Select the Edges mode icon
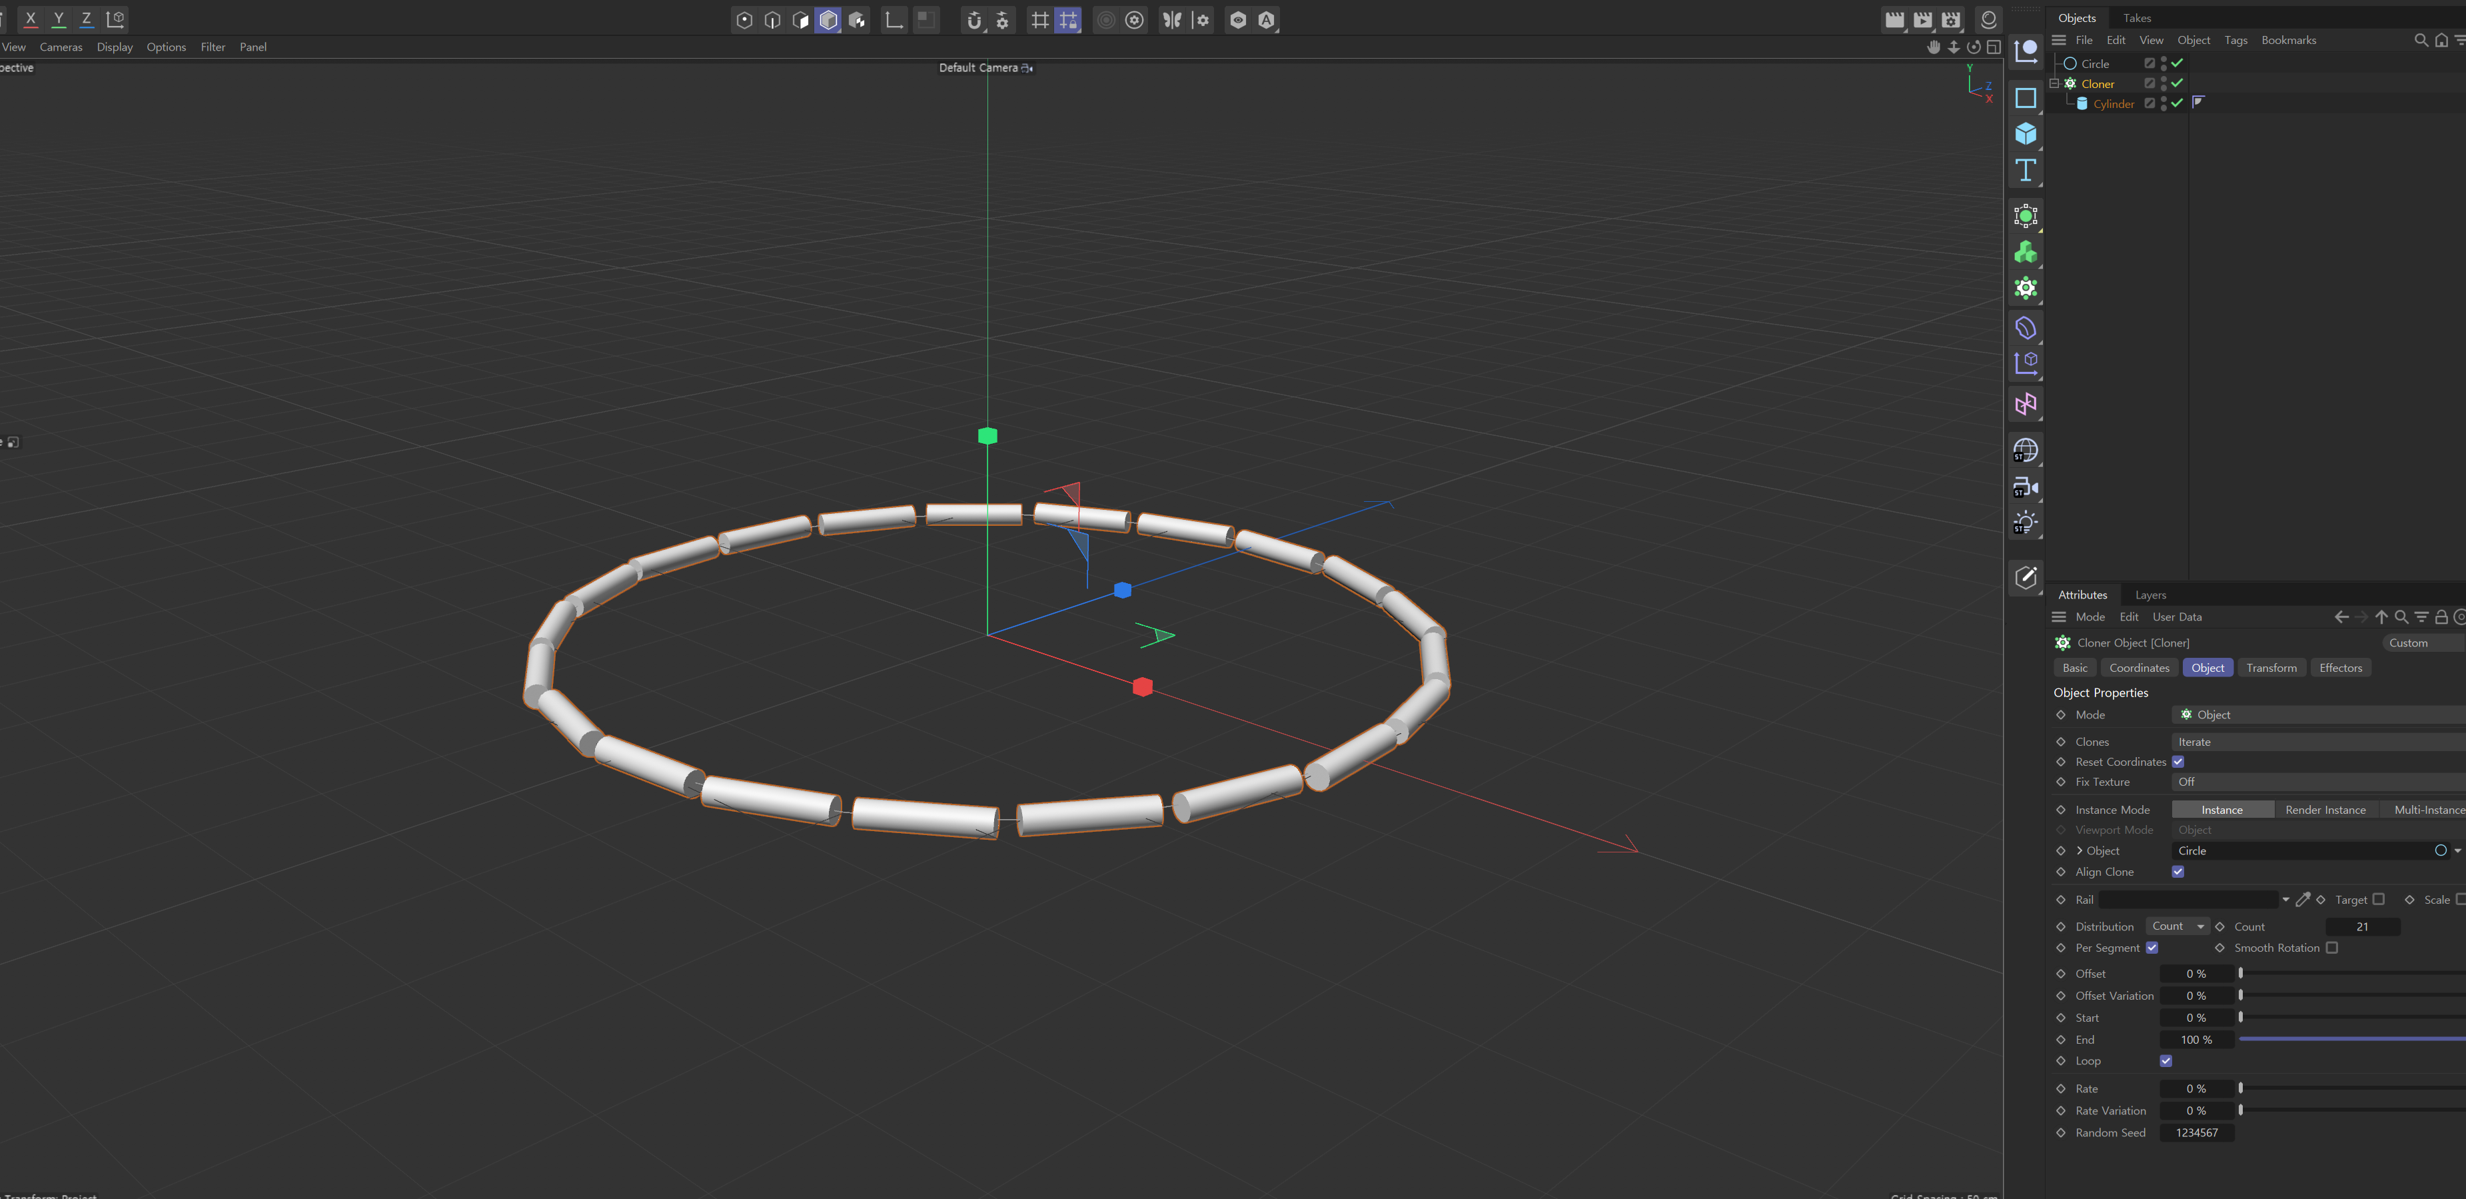 tap(772, 19)
